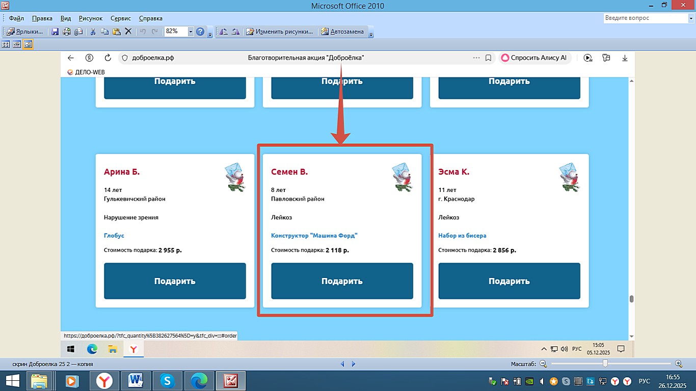Rotate picture right using toolbar icon
This screenshot has width=696, height=391.
tap(235, 32)
